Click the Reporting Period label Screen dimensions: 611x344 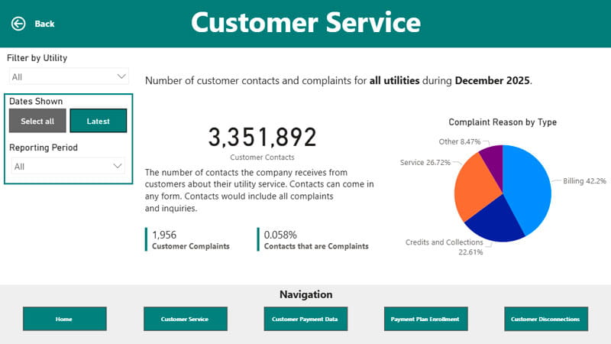(44, 148)
